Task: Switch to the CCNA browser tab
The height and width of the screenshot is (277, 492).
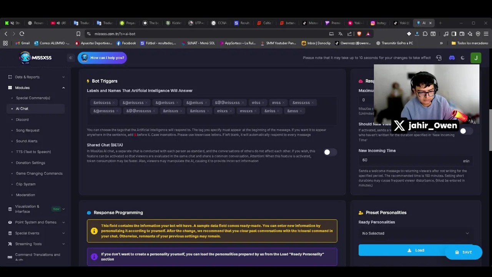Action: point(219,23)
